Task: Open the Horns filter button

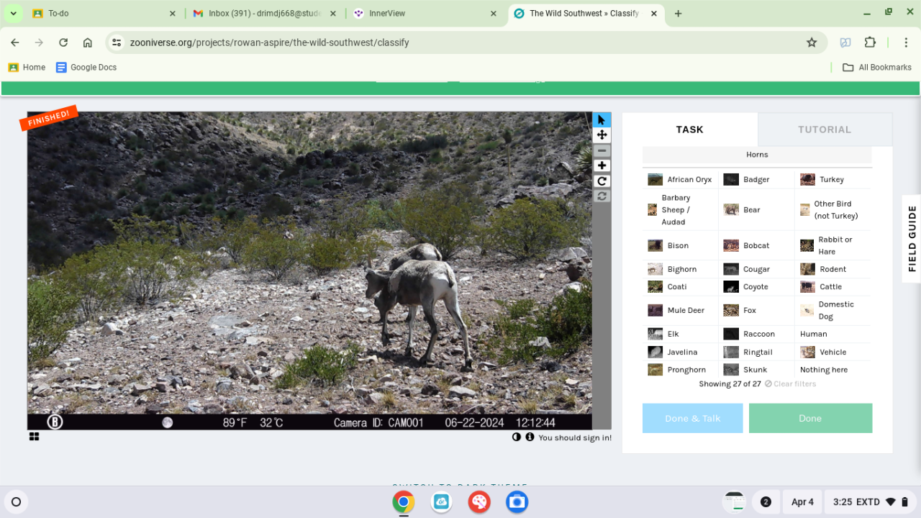Action: tap(757, 155)
